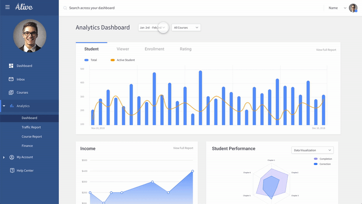This screenshot has width=362, height=204.
Task: Click the large sidebar profile photo
Action: coord(29,36)
